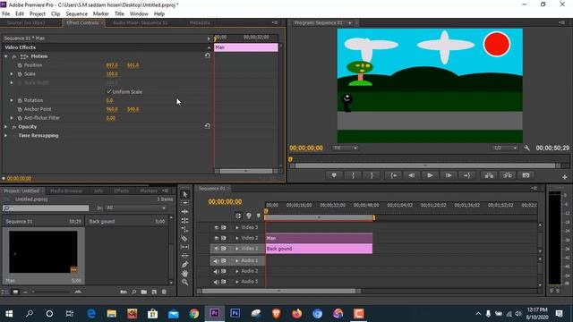Open the 'In: All' search scope dropdown

[135, 208]
